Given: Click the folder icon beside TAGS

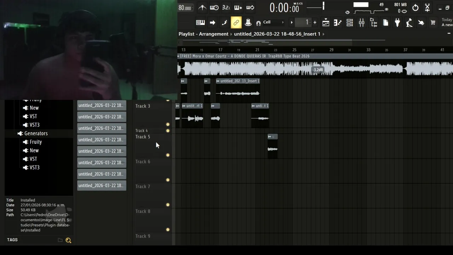Looking at the screenshot, I should (60, 240).
